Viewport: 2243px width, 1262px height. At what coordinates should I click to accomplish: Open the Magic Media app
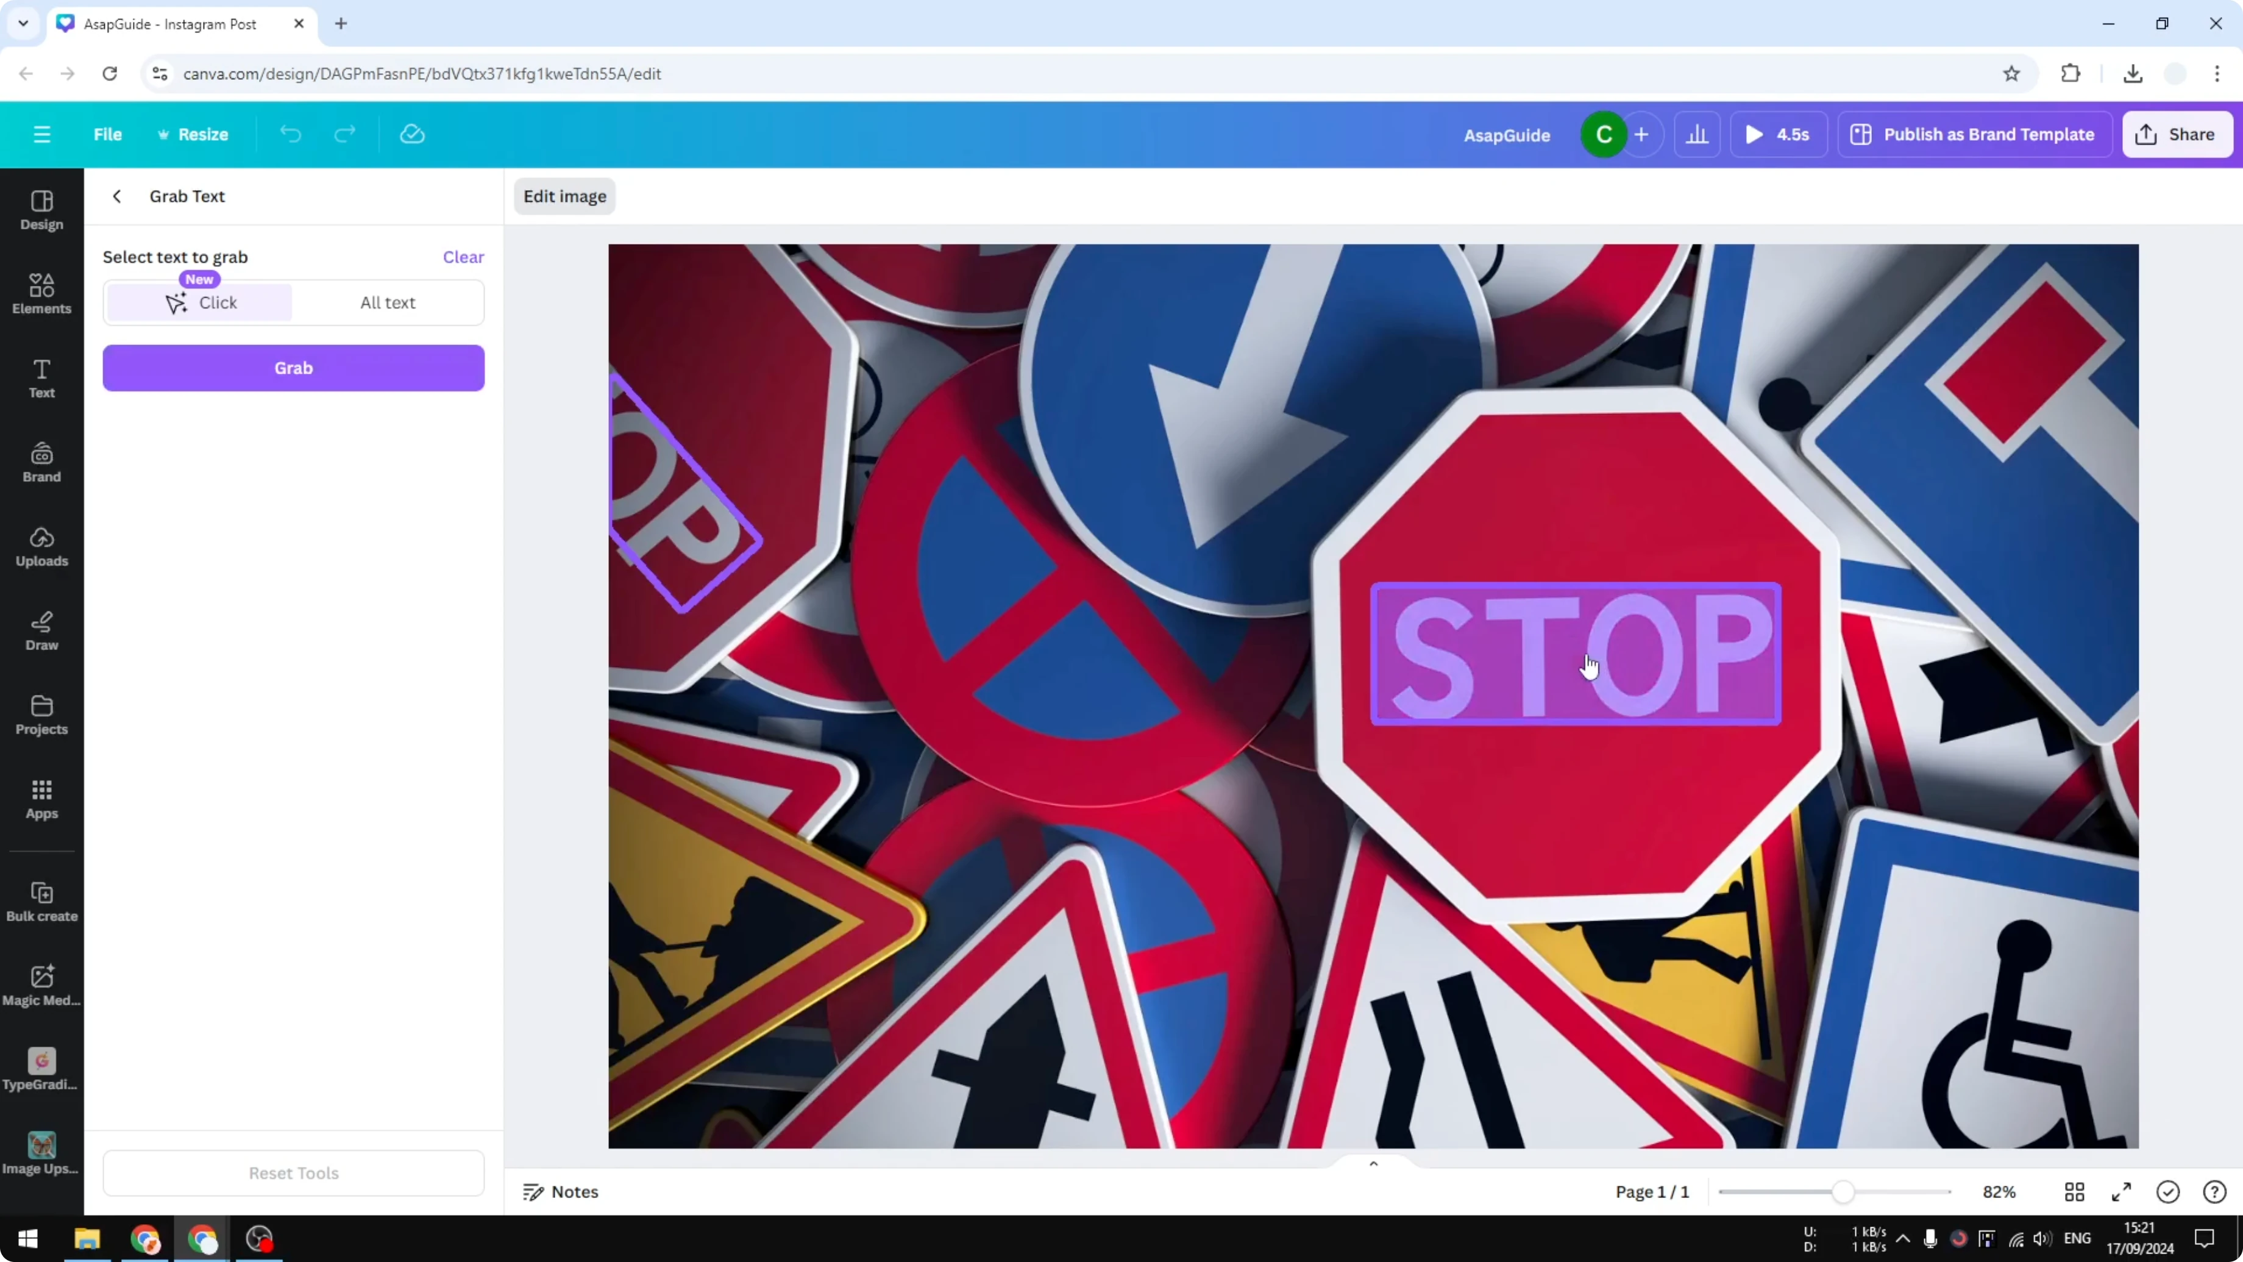point(42,986)
